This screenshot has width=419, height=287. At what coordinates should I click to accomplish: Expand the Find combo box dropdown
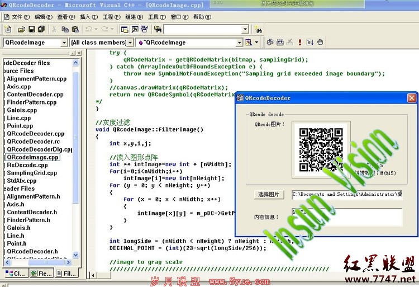245,29
